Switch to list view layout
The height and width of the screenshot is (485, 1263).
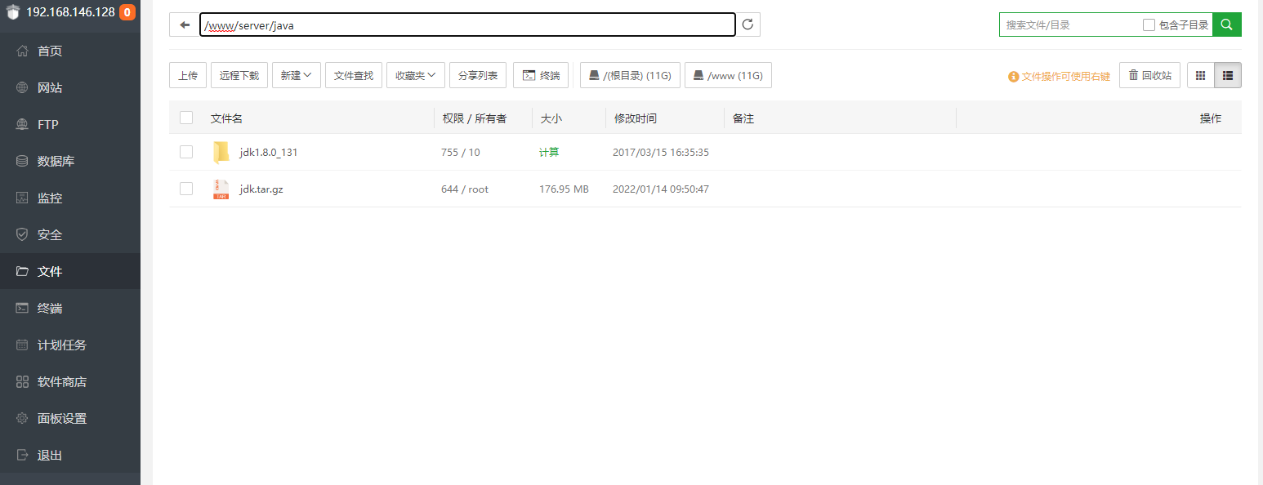(1227, 75)
